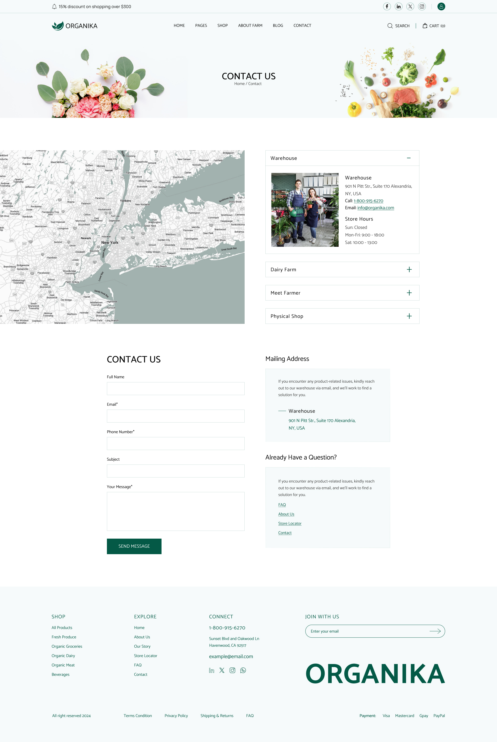
Task: Expand the Dairy Farm section
Action: tap(409, 269)
